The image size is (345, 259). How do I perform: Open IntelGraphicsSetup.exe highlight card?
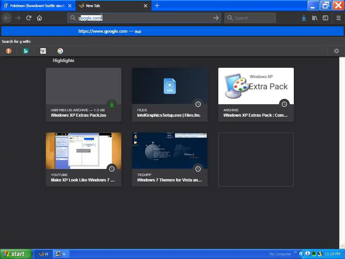(170, 95)
